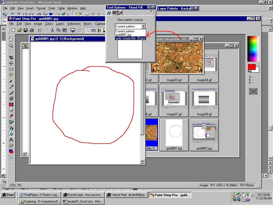The width and height of the screenshot is (273, 205).
Task: Select the Magic Wand tool
Action: pos(11,81)
